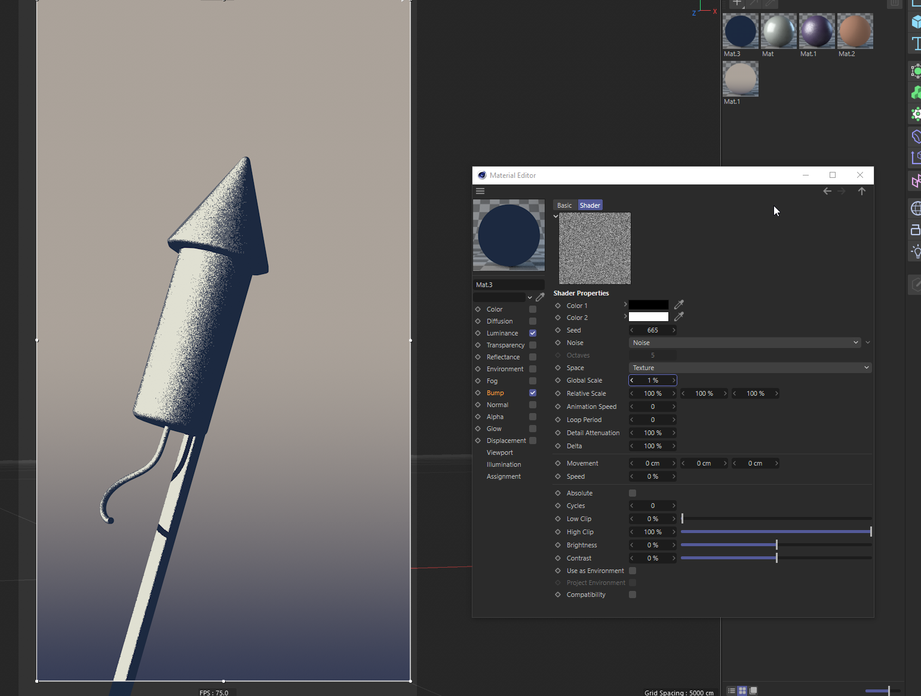The width and height of the screenshot is (921, 696).
Task: Open the globe environment tool in sidebar
Action: pos(916,208)
